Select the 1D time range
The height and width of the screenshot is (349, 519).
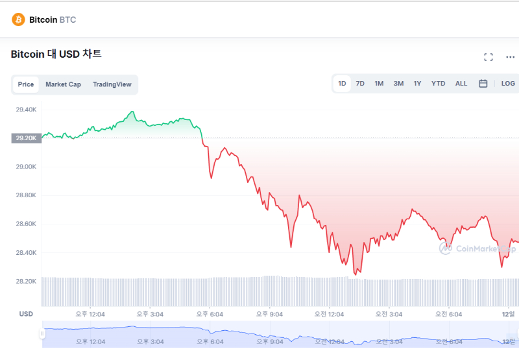click(x=342, y=84)
